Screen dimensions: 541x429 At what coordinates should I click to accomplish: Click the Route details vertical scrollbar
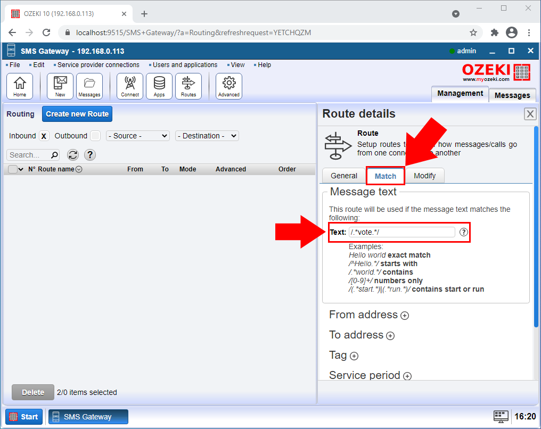point(536,227)
